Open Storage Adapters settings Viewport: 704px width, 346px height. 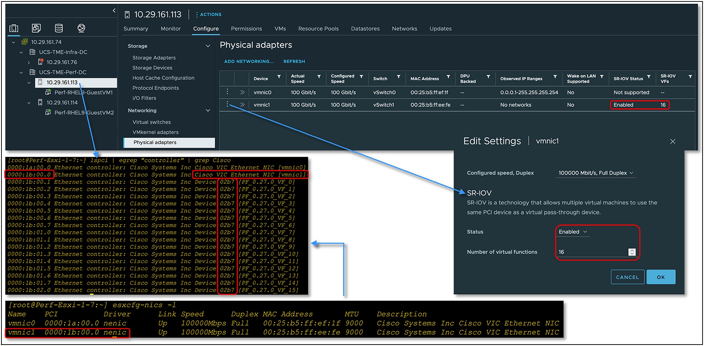pos(154,58)
